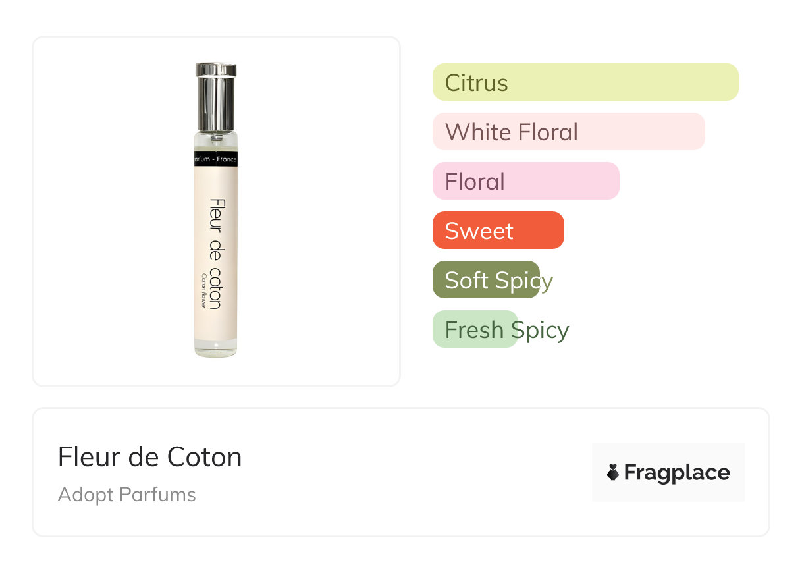Click the silver cap of the perfume bottle
Viewport: 802px width, 569px height.
pyautogui.click(x=215, y=96)
